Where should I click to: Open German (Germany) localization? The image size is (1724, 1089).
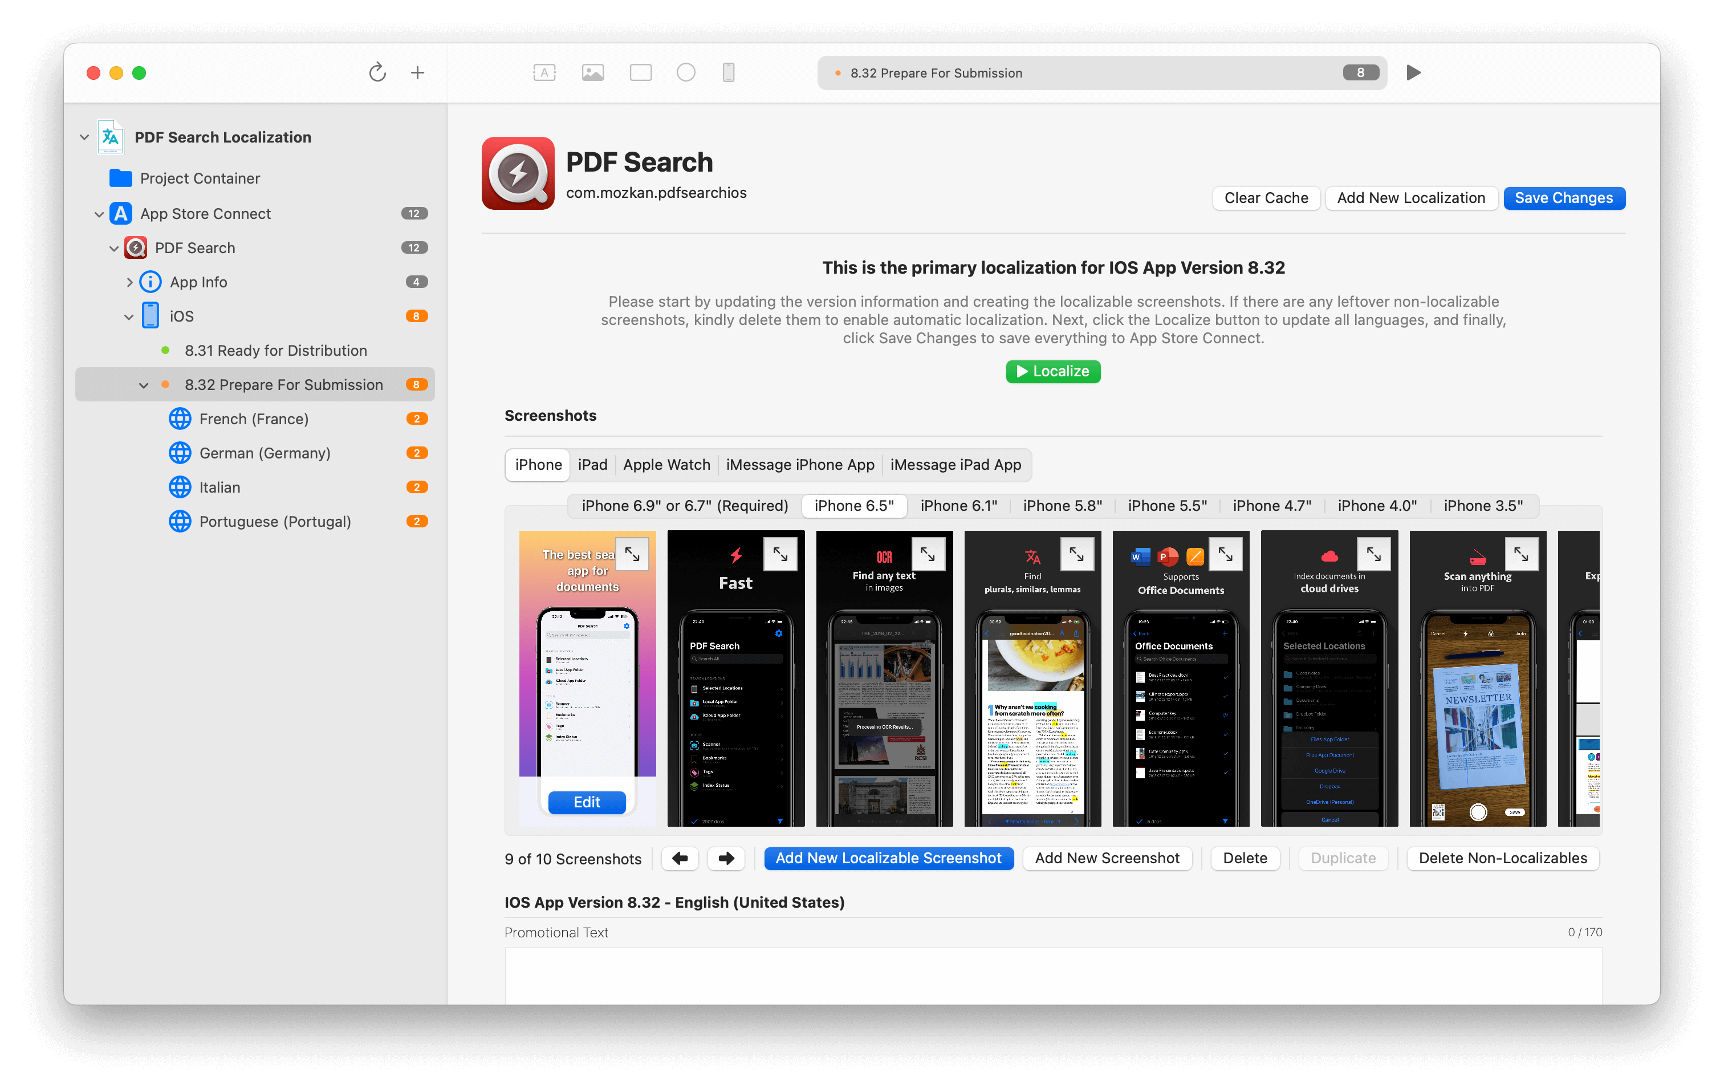tap(265, 453)
